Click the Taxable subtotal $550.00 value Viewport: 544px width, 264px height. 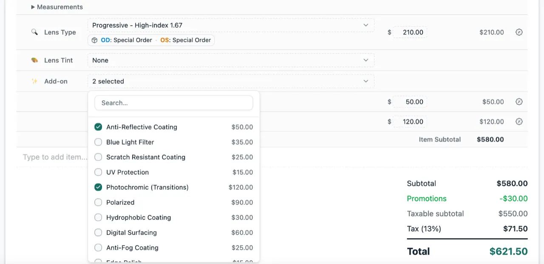(x=513, y=214)
